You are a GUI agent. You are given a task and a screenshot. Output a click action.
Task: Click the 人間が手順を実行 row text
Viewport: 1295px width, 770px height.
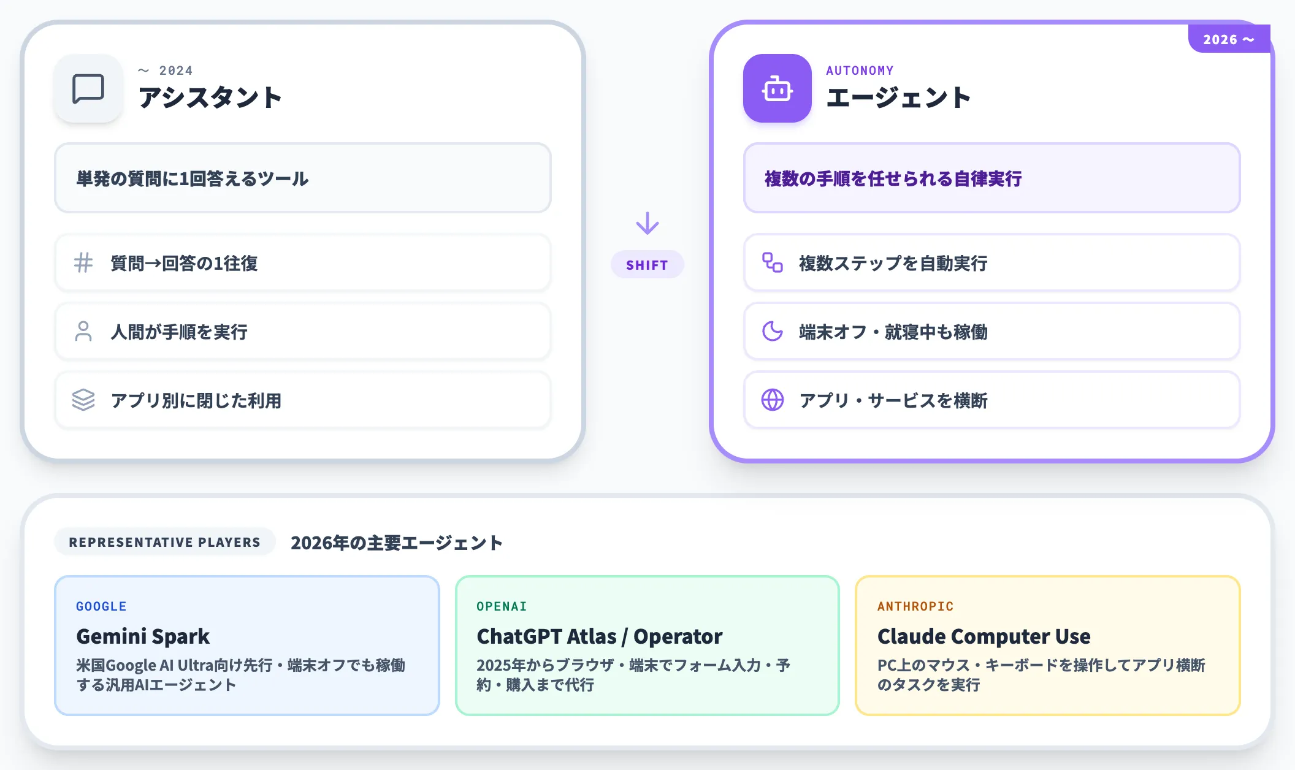pyautogui.click(x=179, y=332)
